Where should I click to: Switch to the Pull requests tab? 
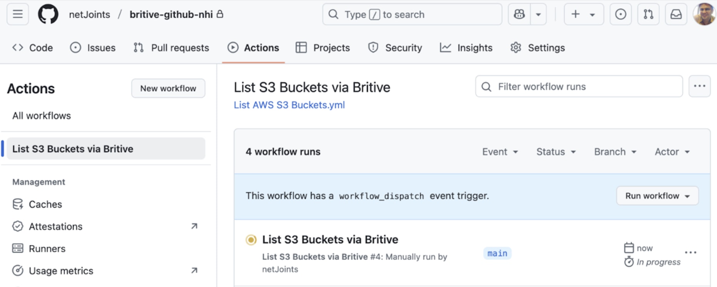171,48
